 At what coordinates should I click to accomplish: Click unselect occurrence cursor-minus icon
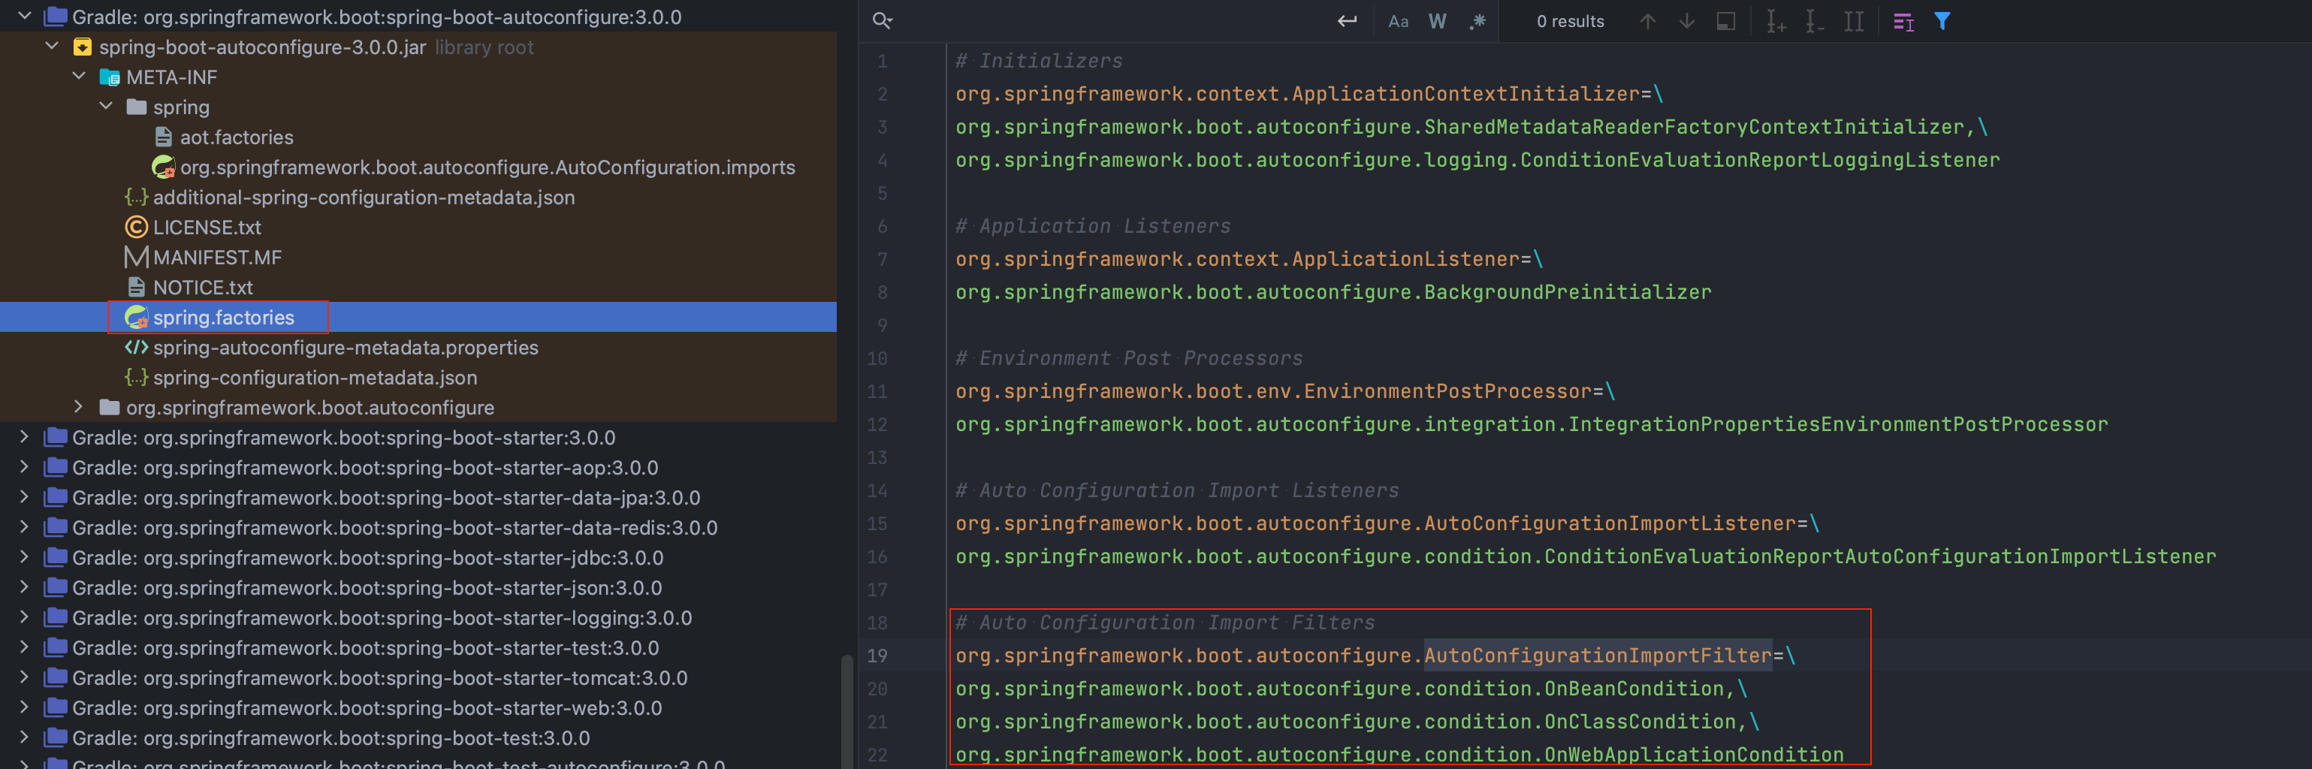tap(1814, 20)
